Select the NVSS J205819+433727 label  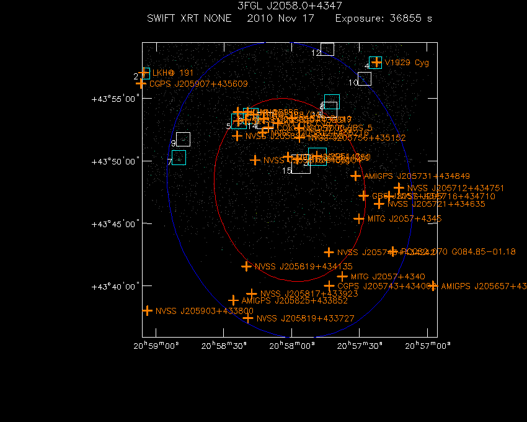tap(305, 318)
